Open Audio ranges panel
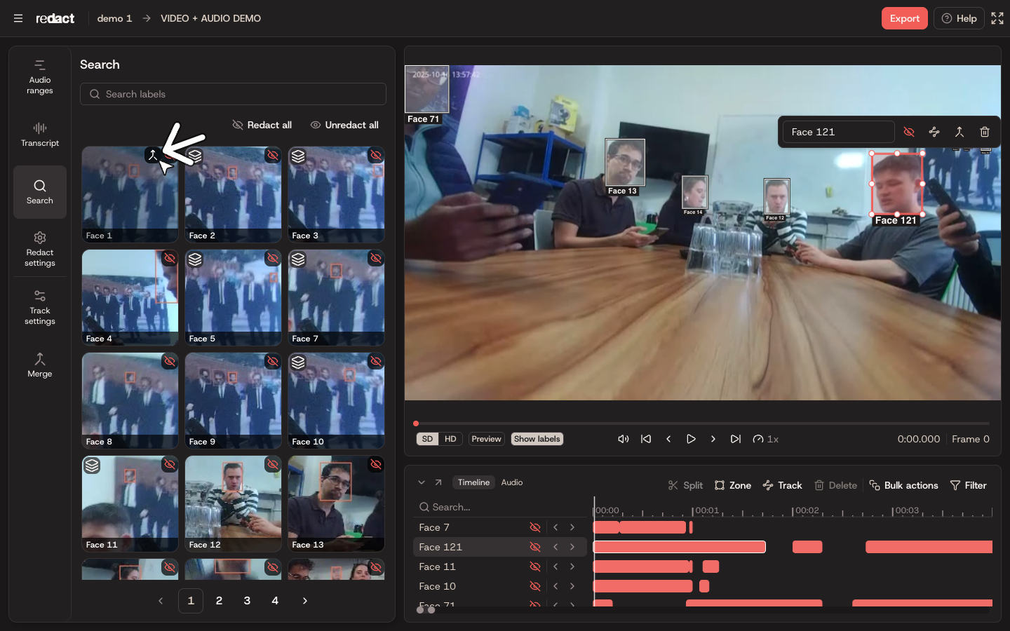Screen dimensions: 1010x631 point(40,77)
